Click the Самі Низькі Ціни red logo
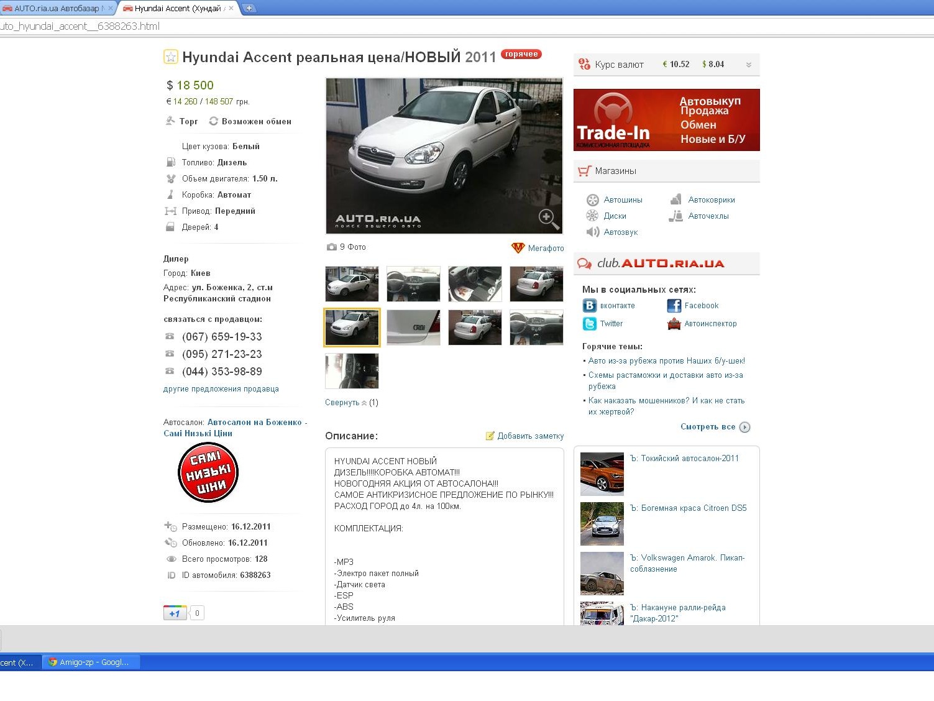 point(208,472)
